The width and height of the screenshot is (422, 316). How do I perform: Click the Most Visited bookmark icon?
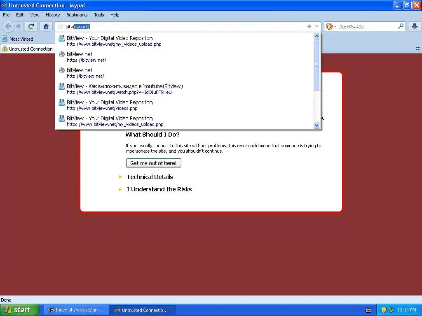pos(5,39)
